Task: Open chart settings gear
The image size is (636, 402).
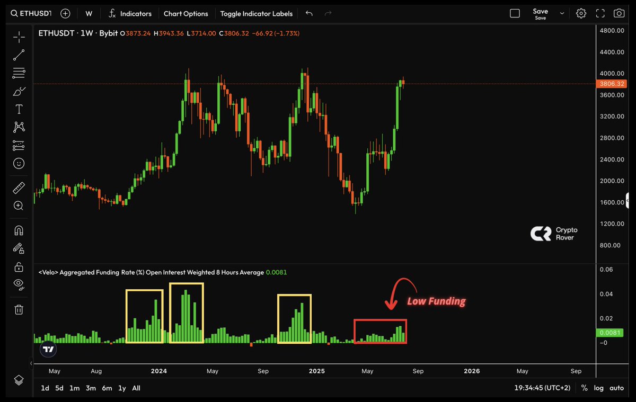Action: point(581,14)
